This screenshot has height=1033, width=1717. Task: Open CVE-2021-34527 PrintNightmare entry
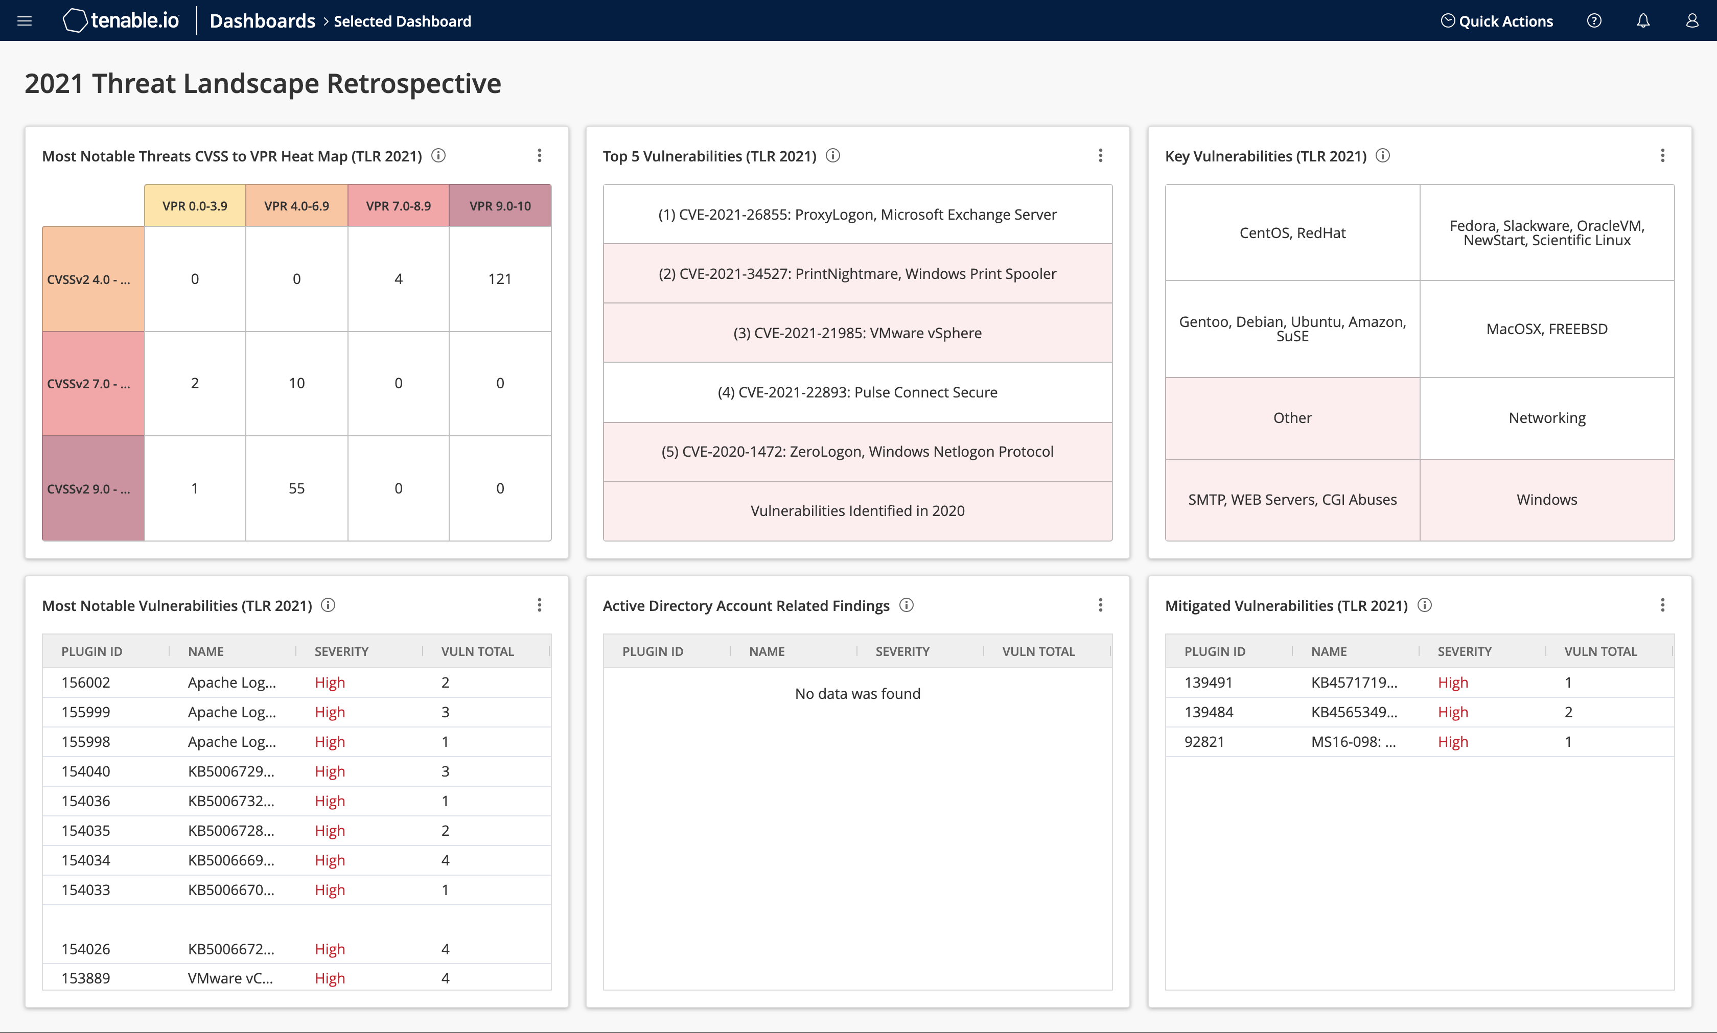coord(858,273)
